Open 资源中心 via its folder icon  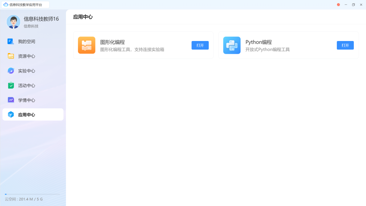pyautogui.click(x=10, y=56)
